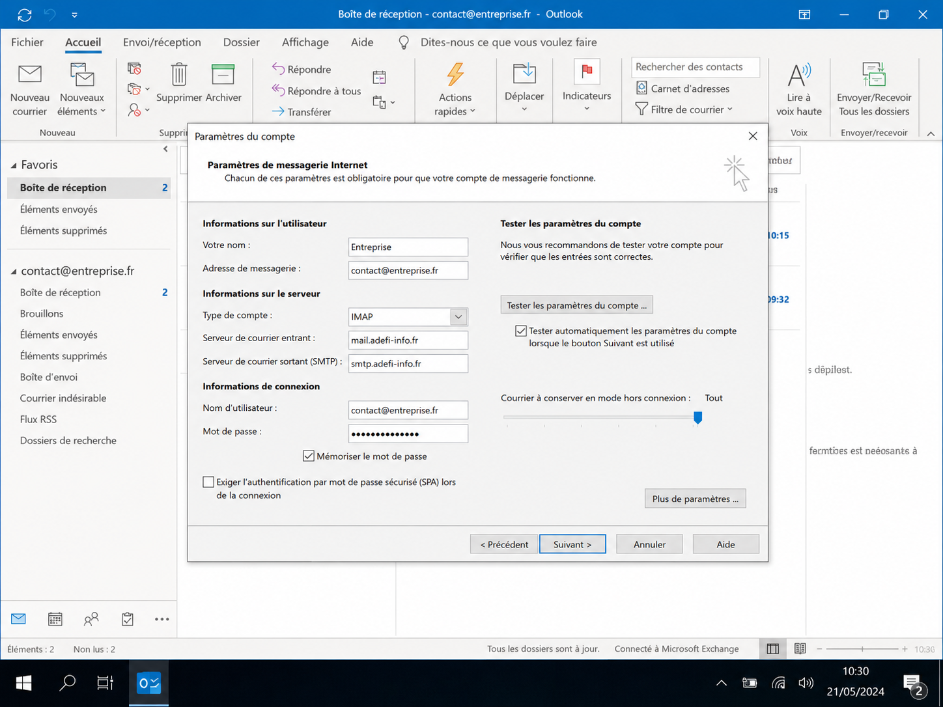Open the Nouveaux éléments icon
Viewport: 943px width, 707px height.
coord(82,74)
